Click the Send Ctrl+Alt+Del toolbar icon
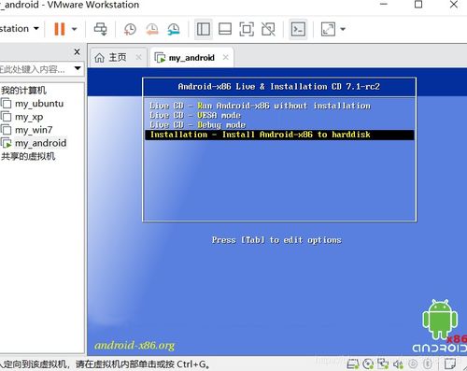Viewport: 467px width, 371px height. (100, 29)
